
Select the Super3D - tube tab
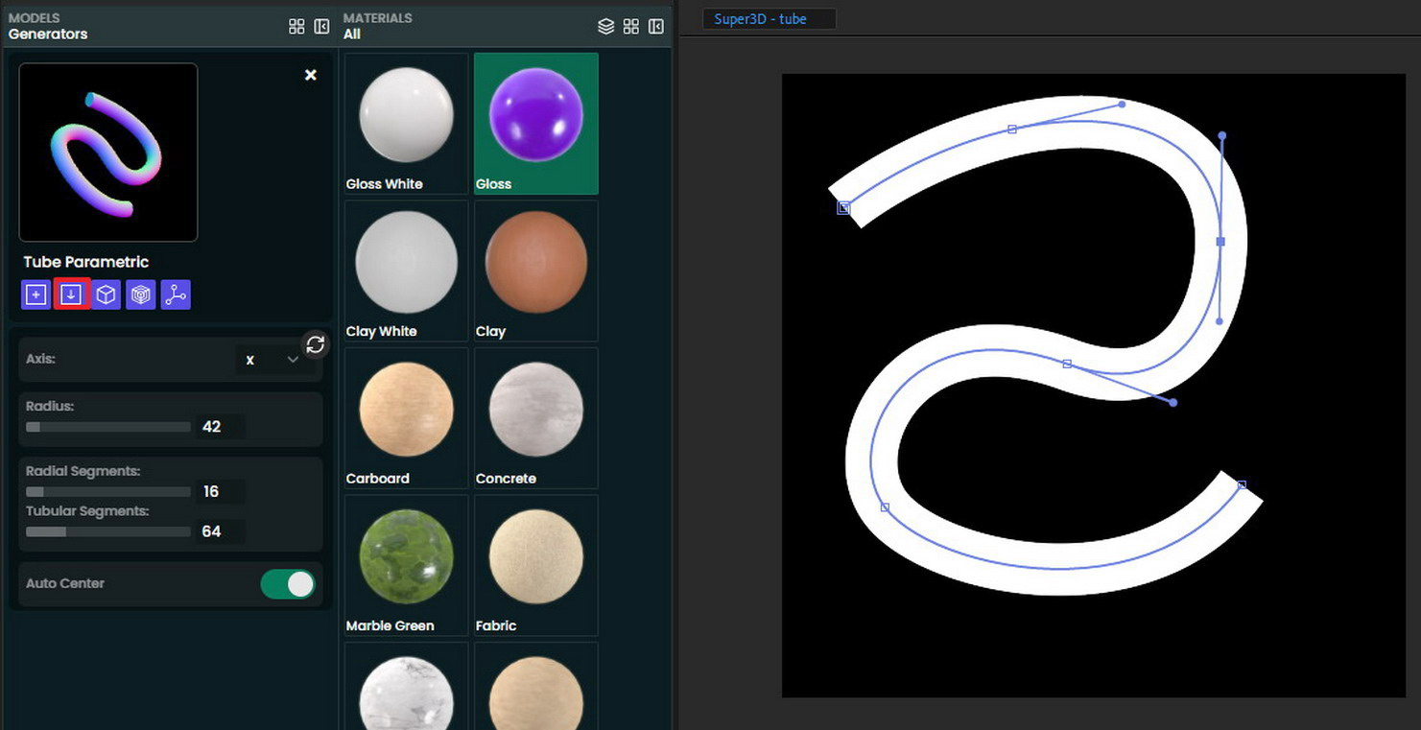769,19
